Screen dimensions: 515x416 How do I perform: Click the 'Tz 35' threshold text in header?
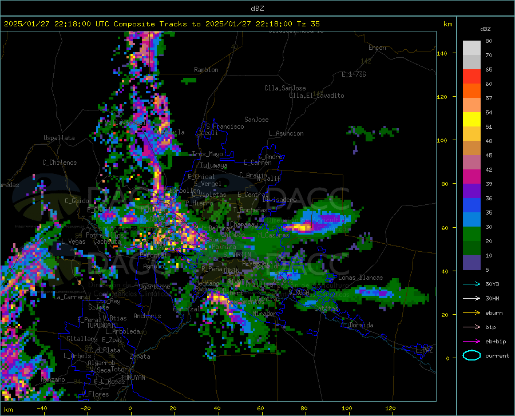click(x=308, y=24)
